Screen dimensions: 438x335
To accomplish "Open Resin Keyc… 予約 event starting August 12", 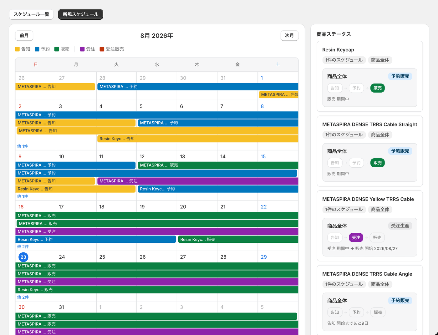I will (218, 189).
